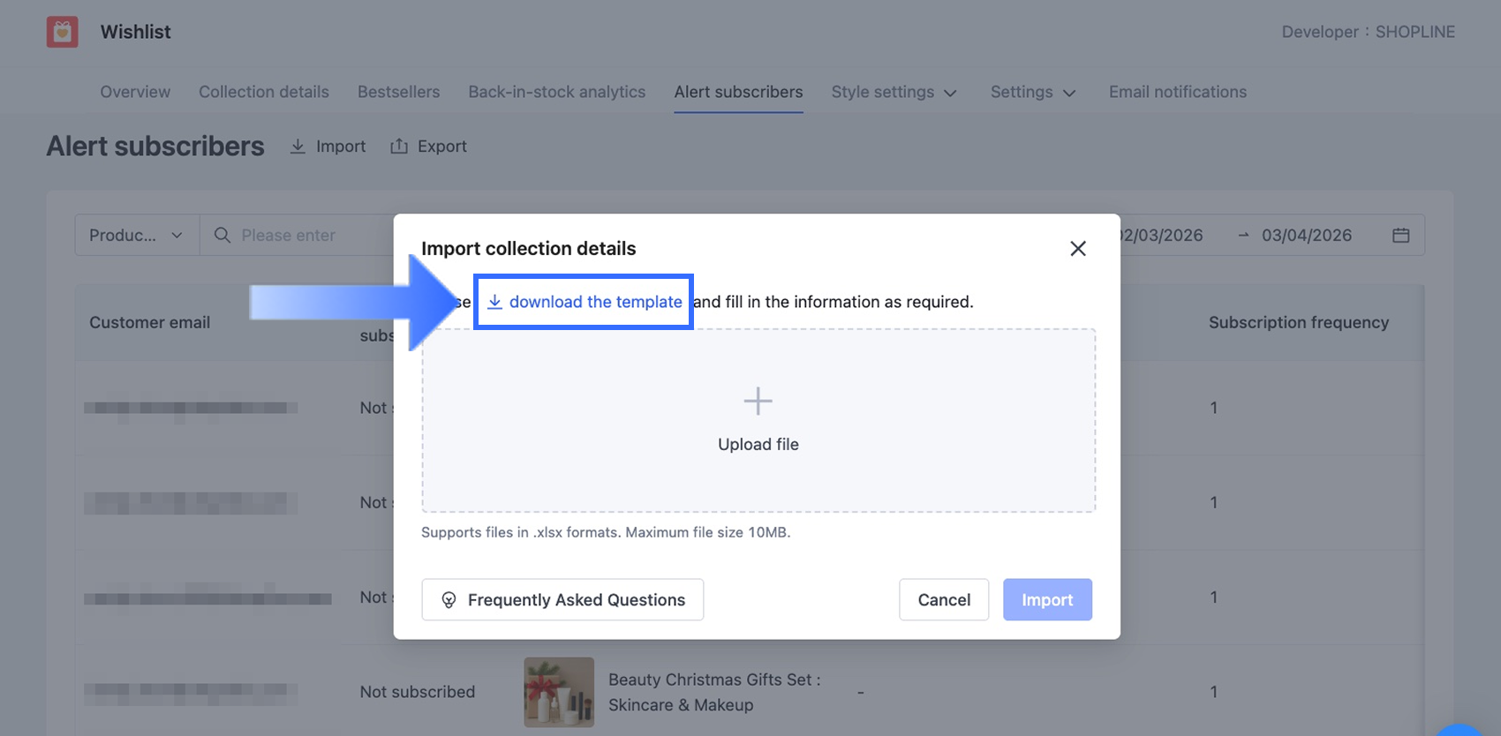Screen dimensions: 1501x736
Task: Click the calendar icon in date range
Action: (x=1400, y=236)
